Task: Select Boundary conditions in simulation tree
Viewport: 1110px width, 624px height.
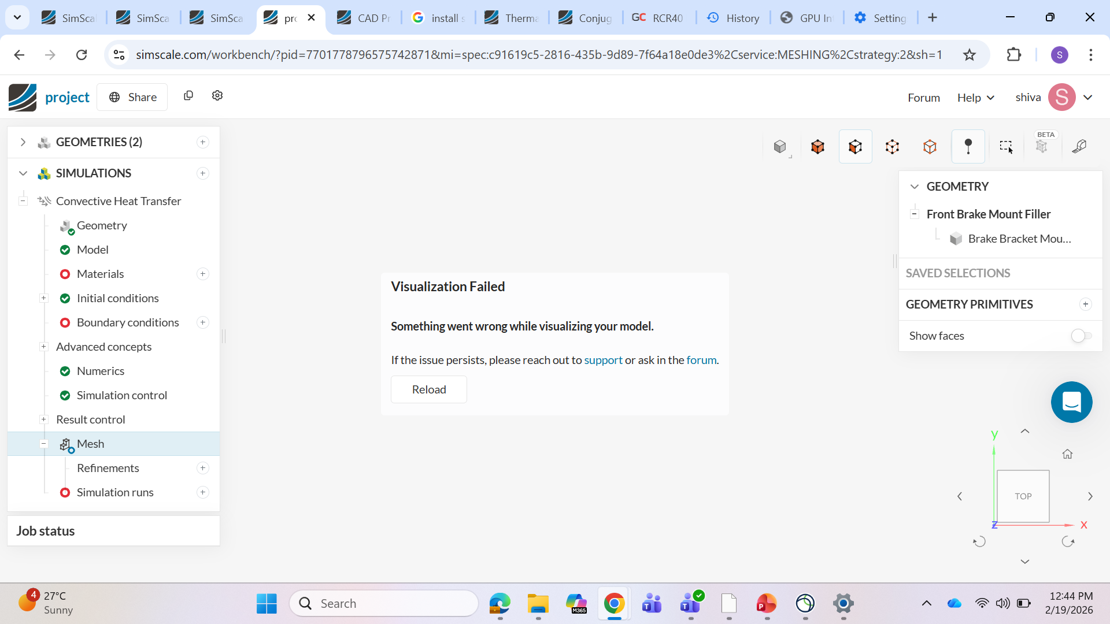Action: click(128, 322)
